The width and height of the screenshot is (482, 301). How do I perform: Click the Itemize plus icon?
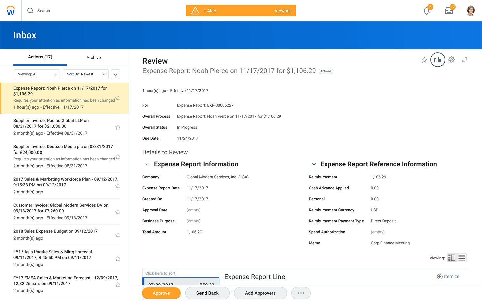[440, 277]
